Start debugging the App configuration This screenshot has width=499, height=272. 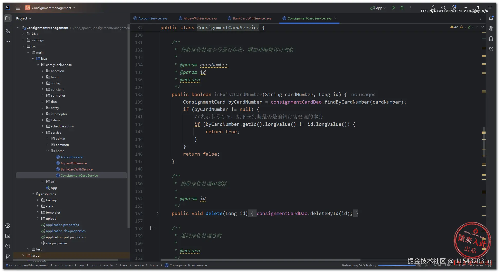tap(402, 8)
